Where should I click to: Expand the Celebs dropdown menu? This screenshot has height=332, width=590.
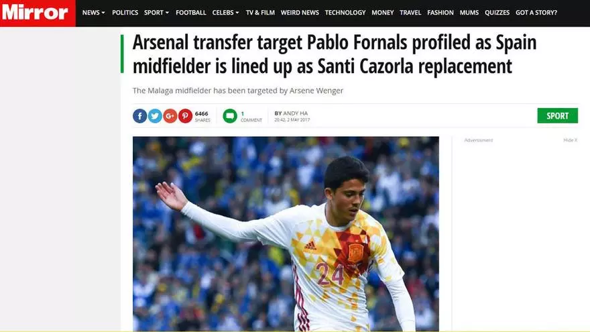click(x=225, y=13)
